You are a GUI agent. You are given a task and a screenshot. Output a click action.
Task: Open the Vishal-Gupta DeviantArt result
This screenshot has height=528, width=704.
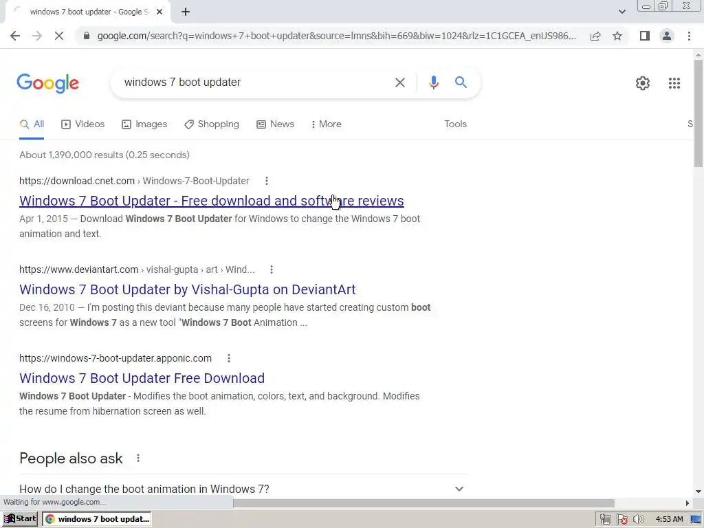click(187, 289)
